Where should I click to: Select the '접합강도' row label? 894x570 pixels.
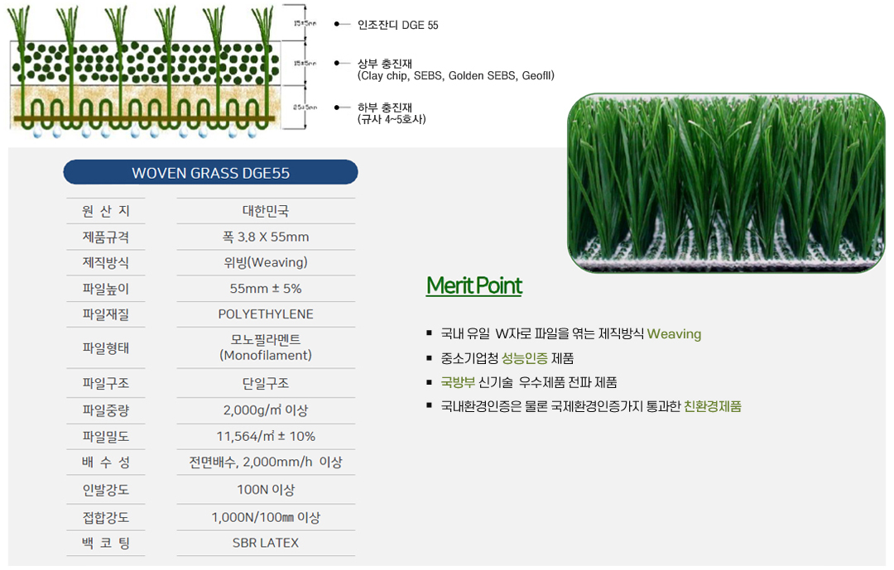click(106, 518)
